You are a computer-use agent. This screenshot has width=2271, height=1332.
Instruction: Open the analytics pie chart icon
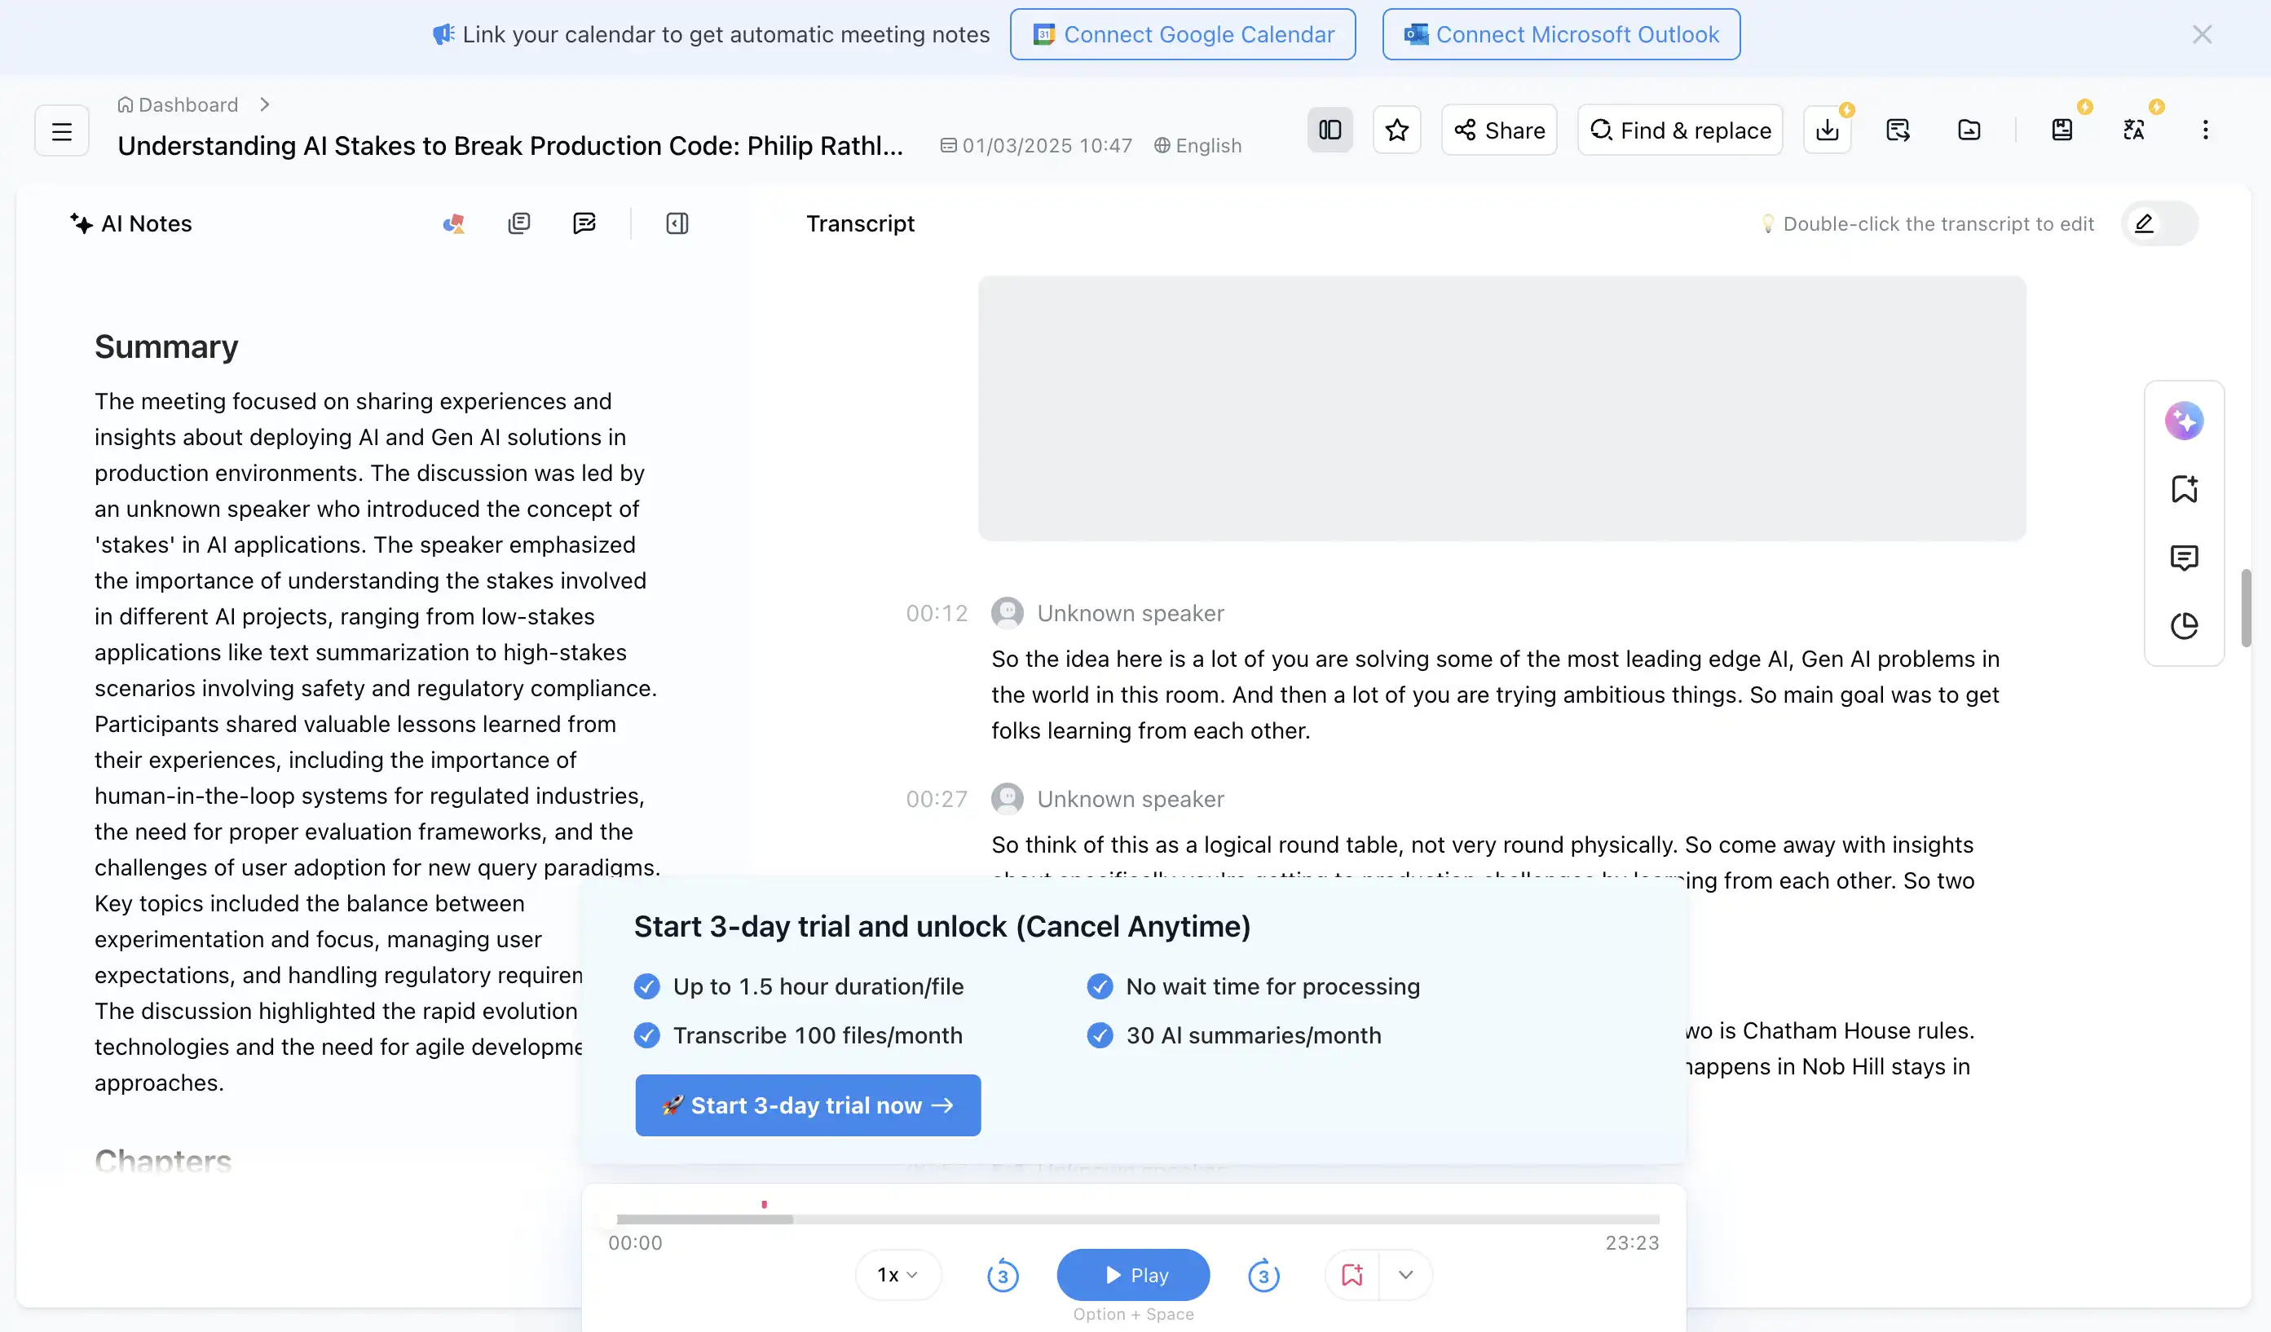pos(2184,625)
